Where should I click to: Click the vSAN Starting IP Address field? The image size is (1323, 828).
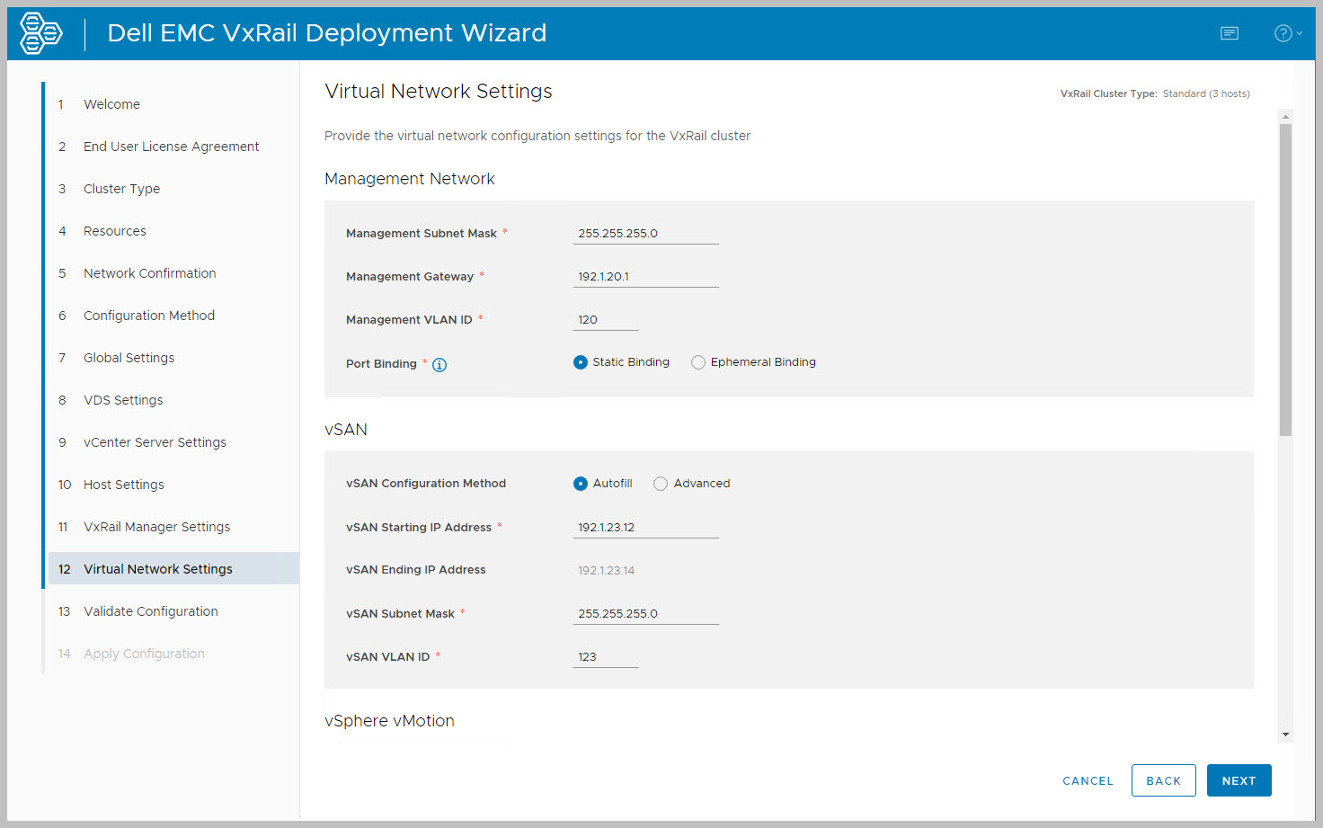tap(645, 528)
